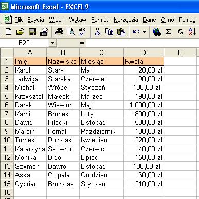The image size is (199, 199).
Task: Sort ascending with the A-Z icon
Action: click(x=192, y=32)
